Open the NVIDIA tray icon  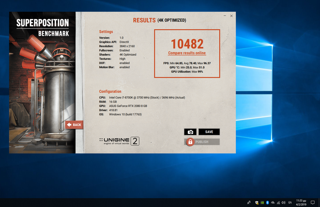(x=262, y=202)
